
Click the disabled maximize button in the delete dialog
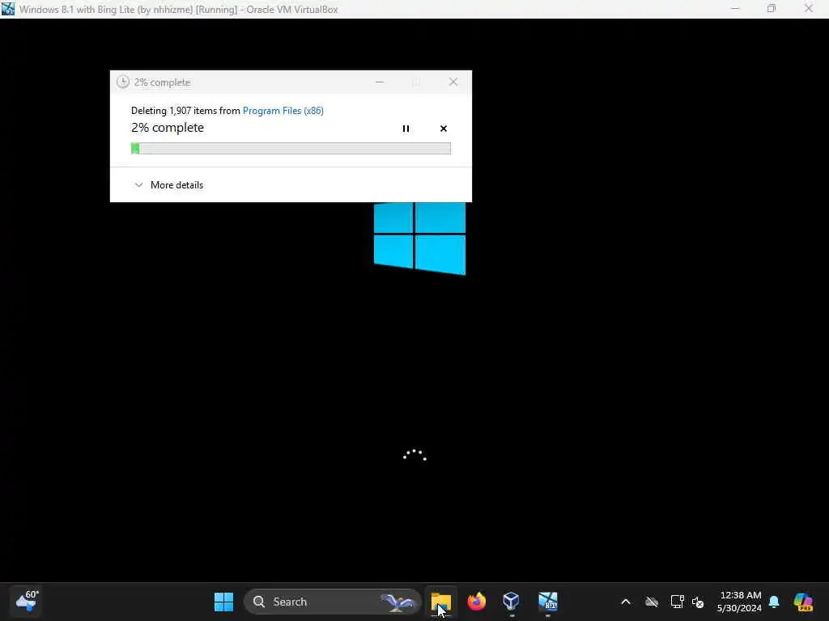416,82
